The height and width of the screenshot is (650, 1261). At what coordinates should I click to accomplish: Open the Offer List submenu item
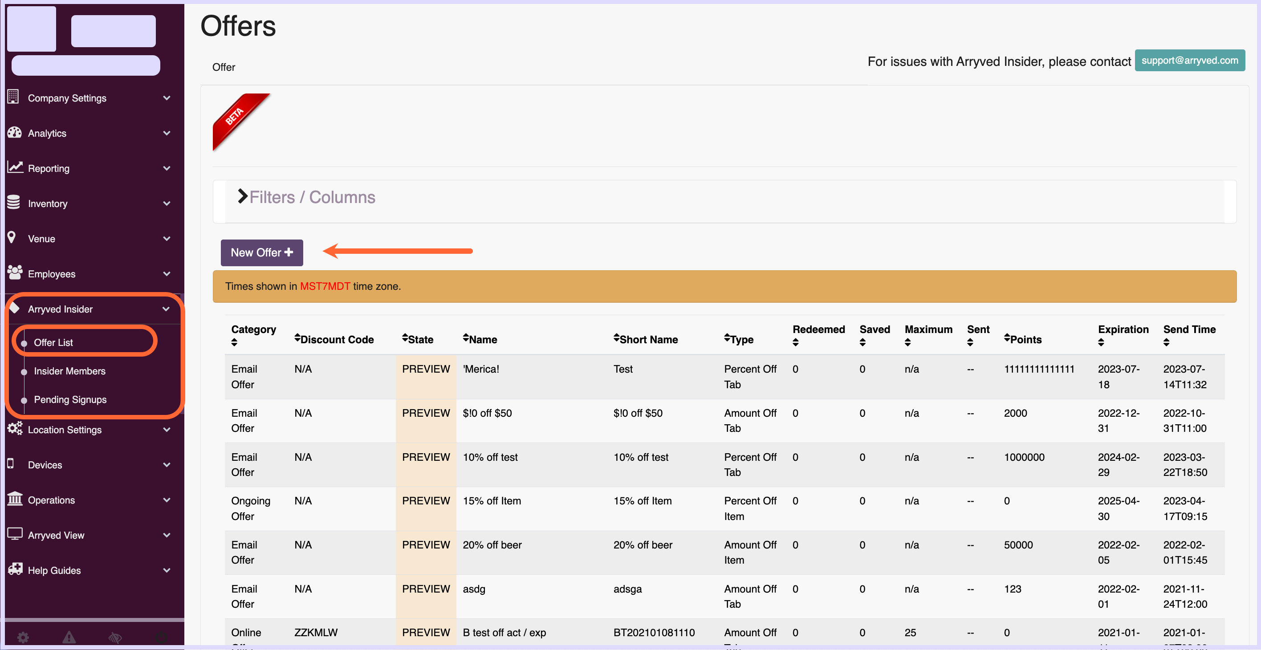53,343
